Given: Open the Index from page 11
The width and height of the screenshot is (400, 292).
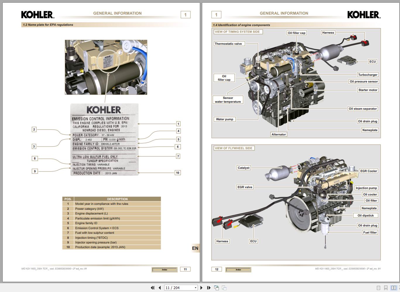Looking at the screenshot, I should coord(164,269).
